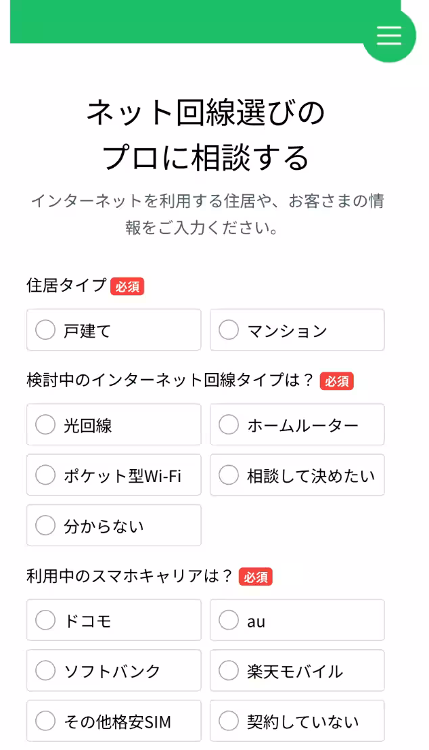Choose ホームルーター as internet line type
This screenshot has height=750, width=429.
tap(297, 424)
